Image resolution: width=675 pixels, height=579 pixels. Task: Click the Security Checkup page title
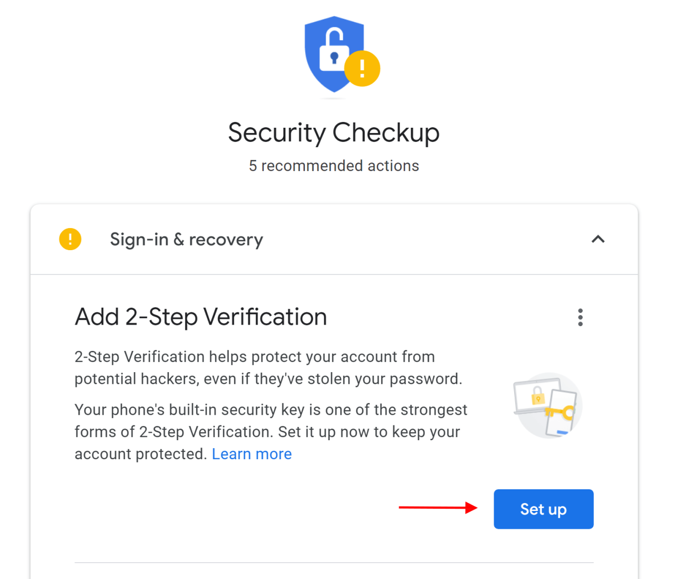click(334, 132)
